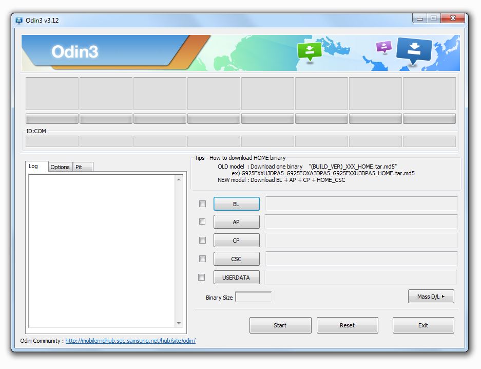Click the Start button
This screenshot has height=369, width=481.
(x=280, y=325)
